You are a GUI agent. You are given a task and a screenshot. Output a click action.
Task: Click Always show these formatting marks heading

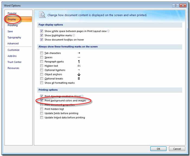click(68, 47)
